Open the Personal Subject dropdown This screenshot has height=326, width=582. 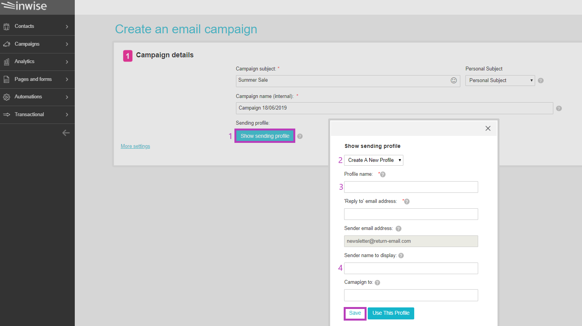[x=499, y=80]
